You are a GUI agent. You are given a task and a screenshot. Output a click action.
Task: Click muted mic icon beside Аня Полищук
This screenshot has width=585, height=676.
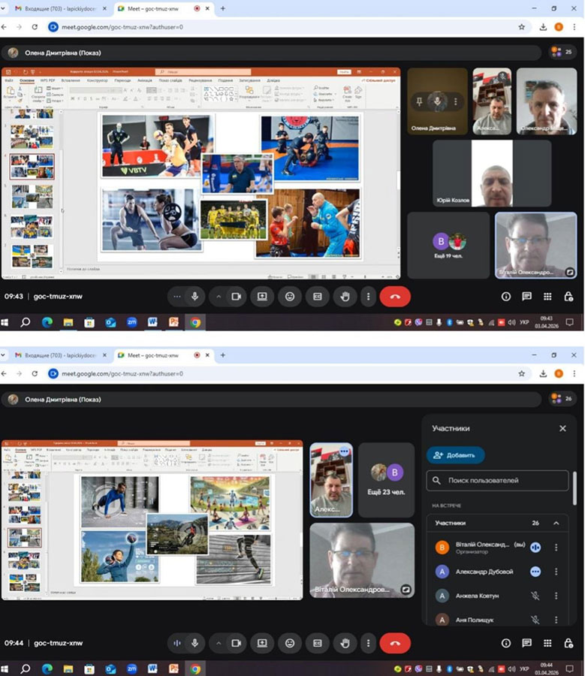pyautogui.click(x=535, y=620)
